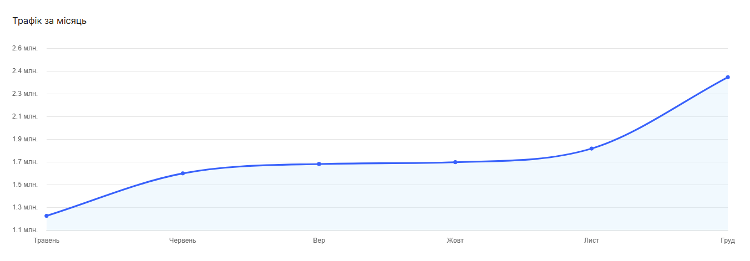Select the Вер data point on the chart
Image resolution: width=750 pixels, height=261 pixels.
click(x=319, y=164)
